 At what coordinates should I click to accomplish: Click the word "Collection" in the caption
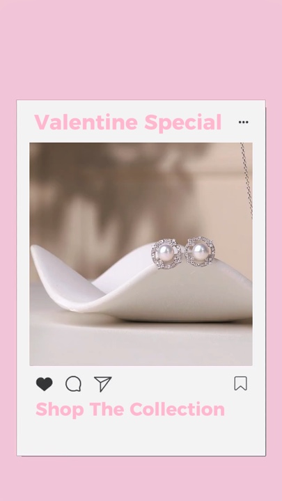(x=177, y=409)
